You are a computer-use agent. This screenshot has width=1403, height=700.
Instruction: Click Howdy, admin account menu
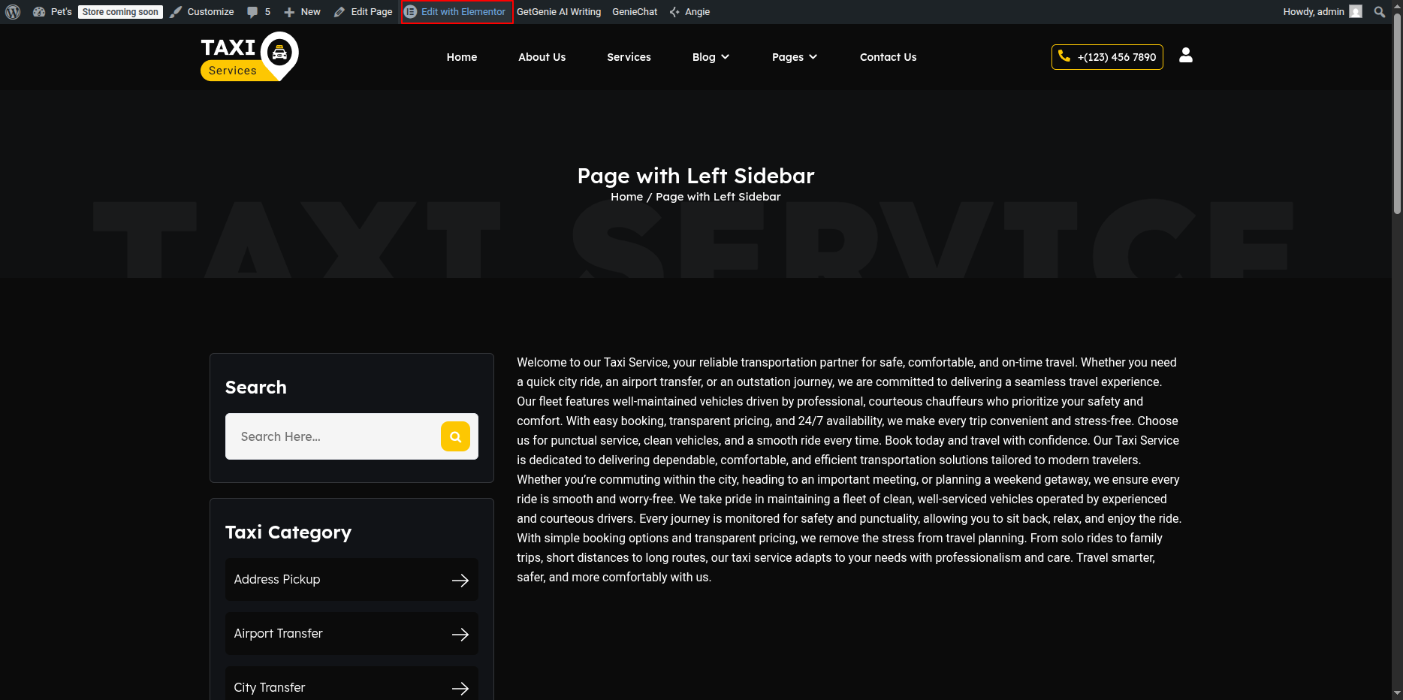[1322, 12]
